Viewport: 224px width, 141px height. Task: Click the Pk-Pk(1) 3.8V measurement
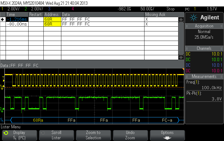pos(204,96)
